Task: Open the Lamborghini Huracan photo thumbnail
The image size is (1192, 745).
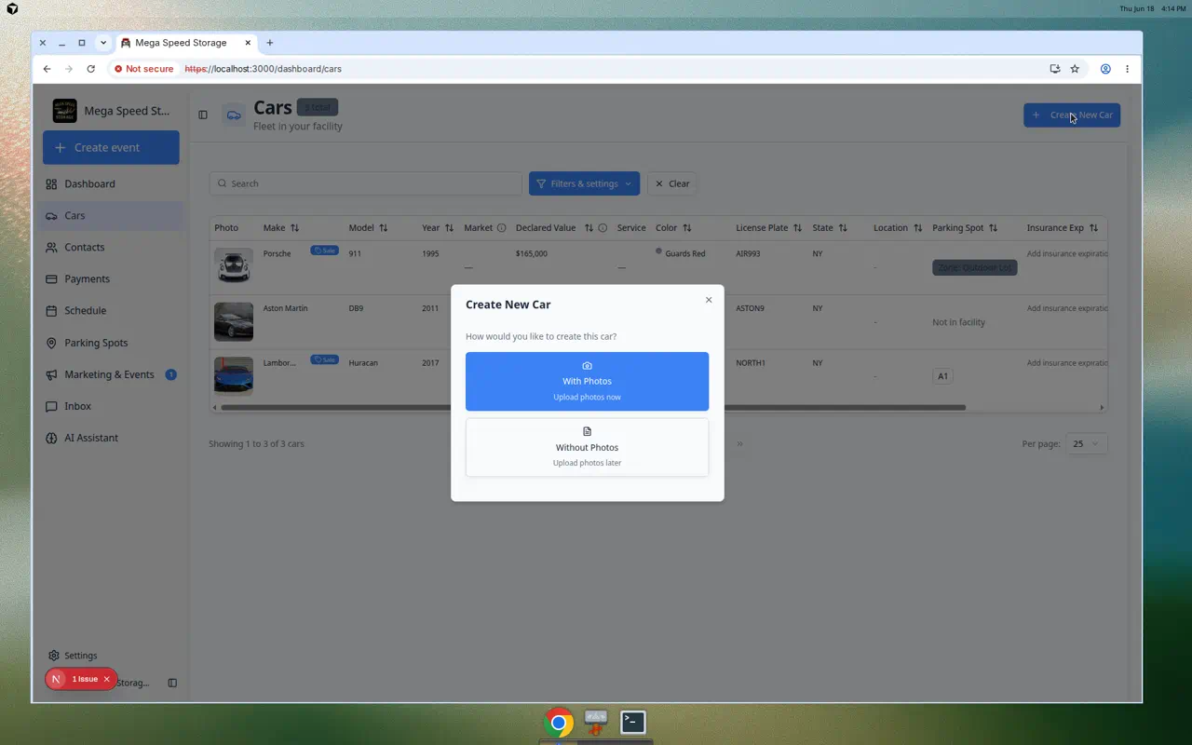Action: click(x=233, y=375)
